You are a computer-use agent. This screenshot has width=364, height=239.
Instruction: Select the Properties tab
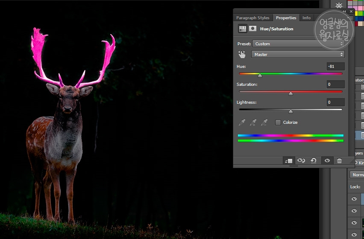[286, 17]
